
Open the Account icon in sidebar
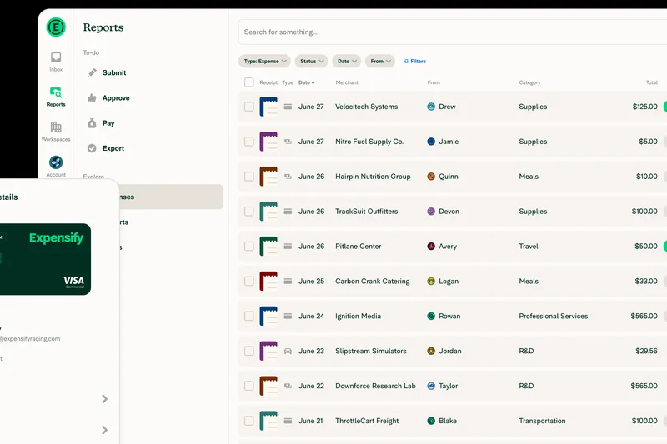pyautogui.click(x=56, y=163)
